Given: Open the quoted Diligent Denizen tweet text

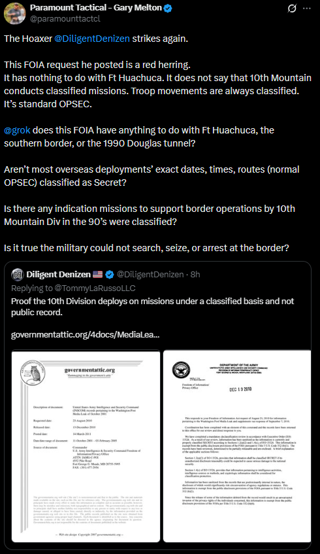Looking at the screenshot, I should coord(152,307).
